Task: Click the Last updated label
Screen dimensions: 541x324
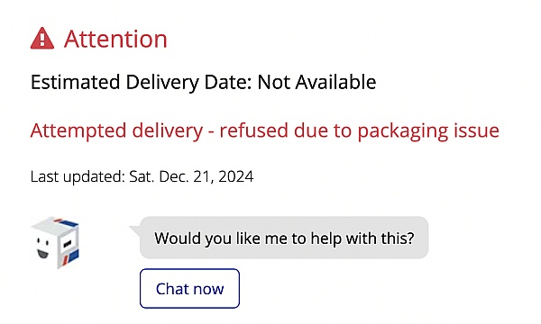Action: pyautogui.click(x=78, y=176)
